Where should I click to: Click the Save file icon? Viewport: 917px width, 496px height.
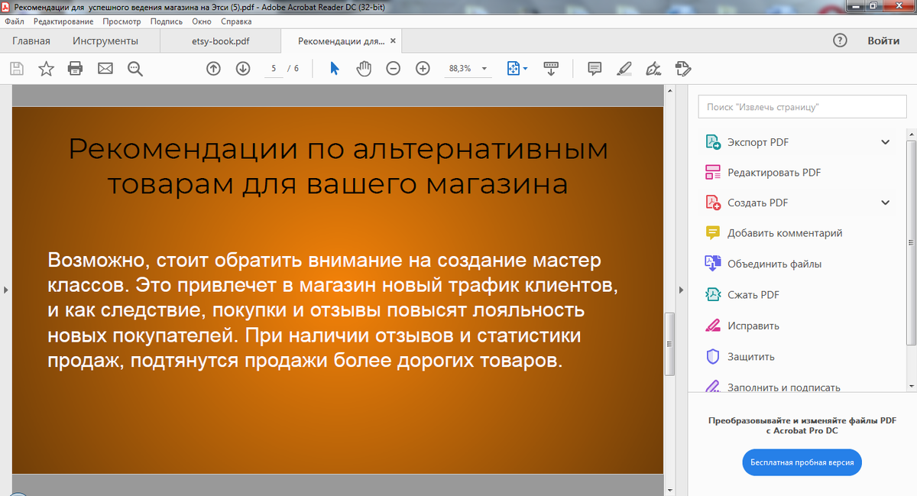click(17, 69)
